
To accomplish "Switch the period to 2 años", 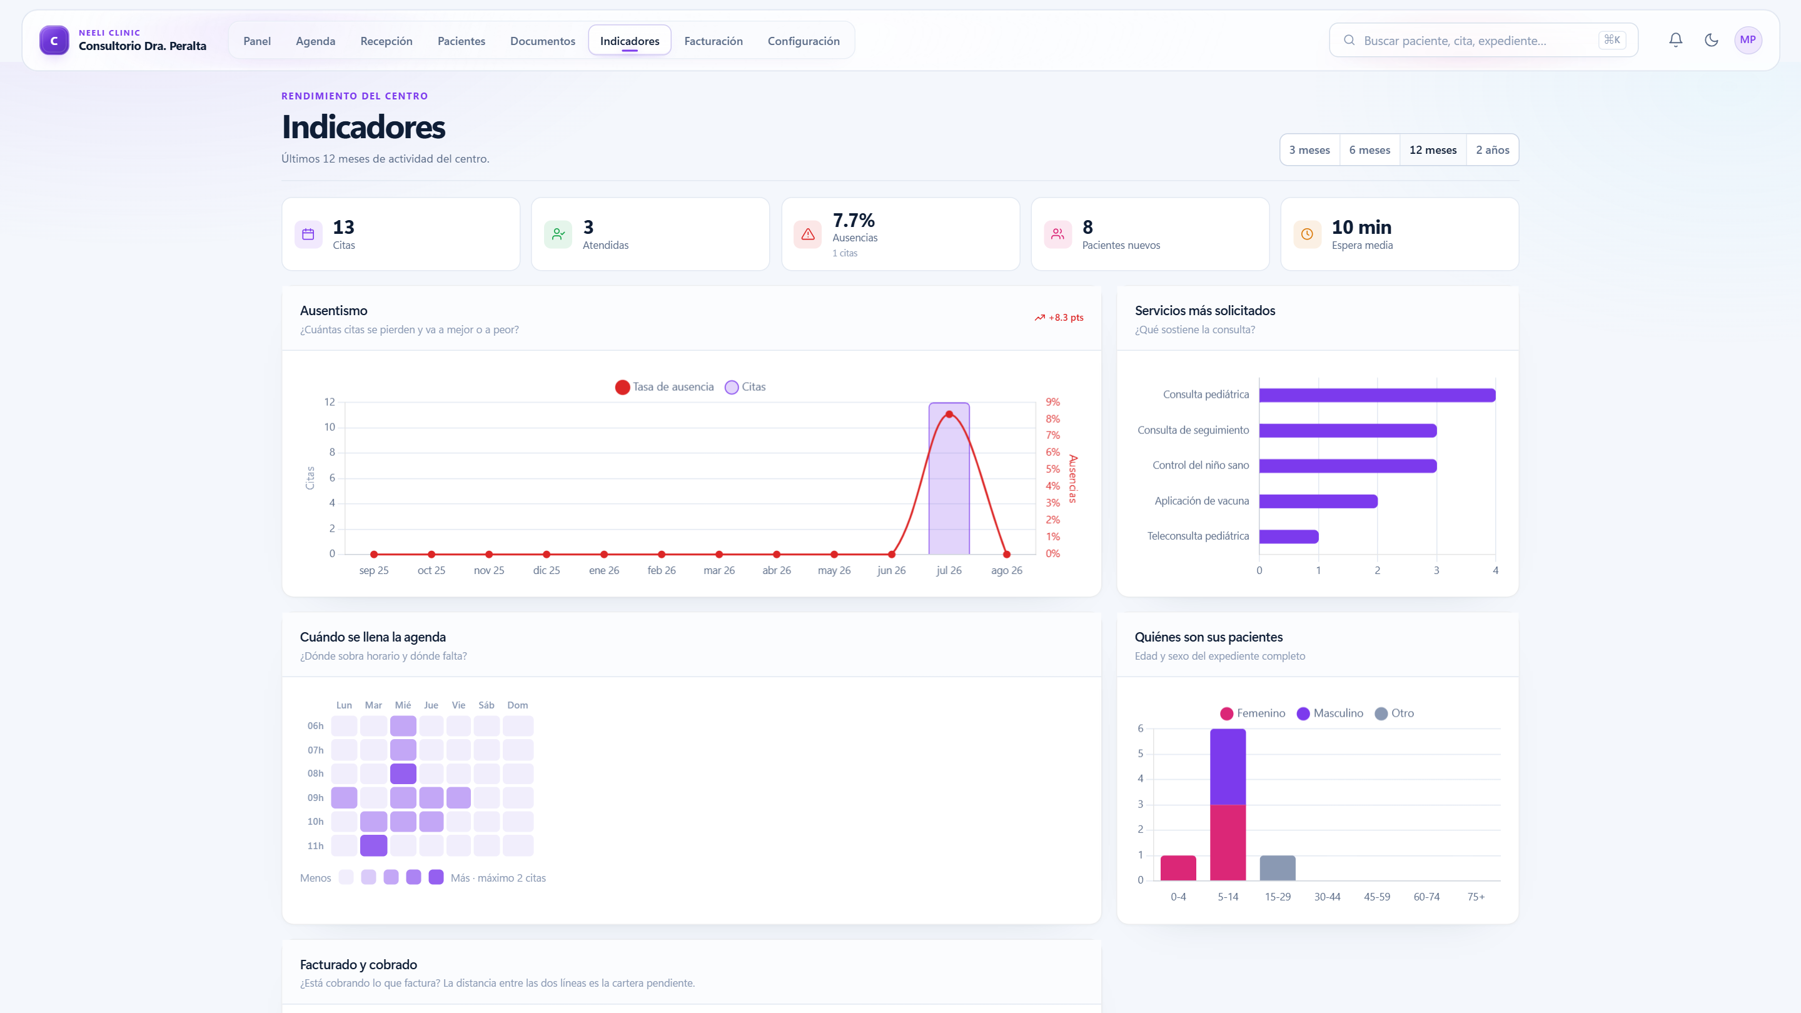I will coord(1493,149).
